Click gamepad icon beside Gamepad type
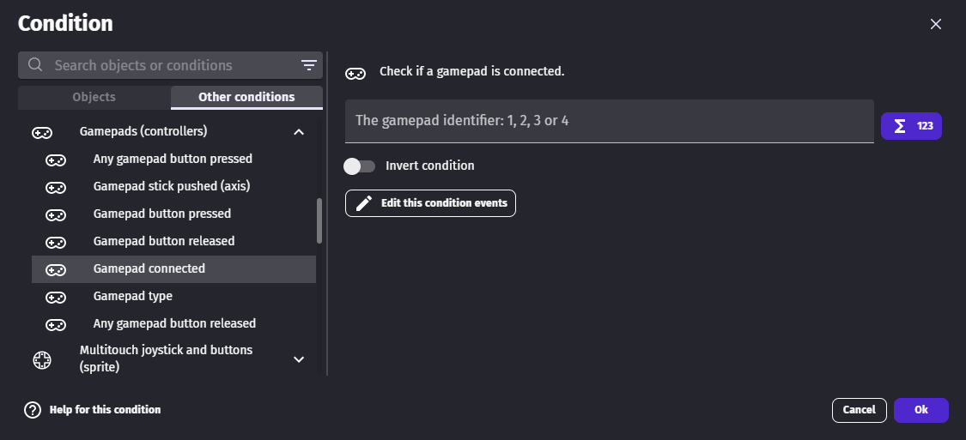This screenshot has height=440, width=966. [x=56, y=297]
